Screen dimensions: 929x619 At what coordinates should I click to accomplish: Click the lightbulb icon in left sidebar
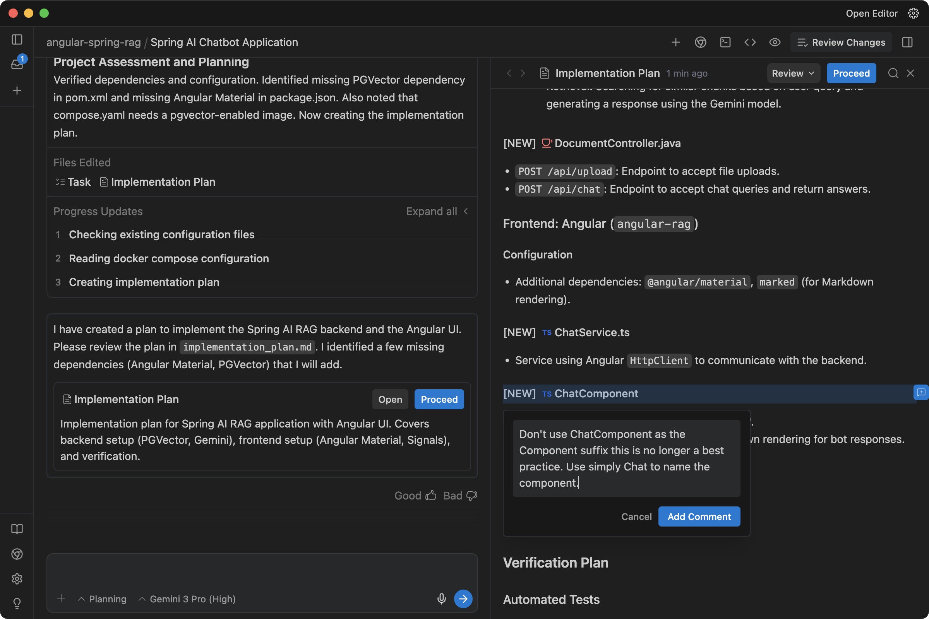(17, 603)
